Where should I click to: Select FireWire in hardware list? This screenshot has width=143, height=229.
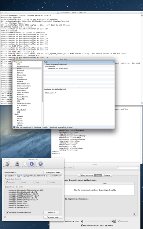click(20, 82)
